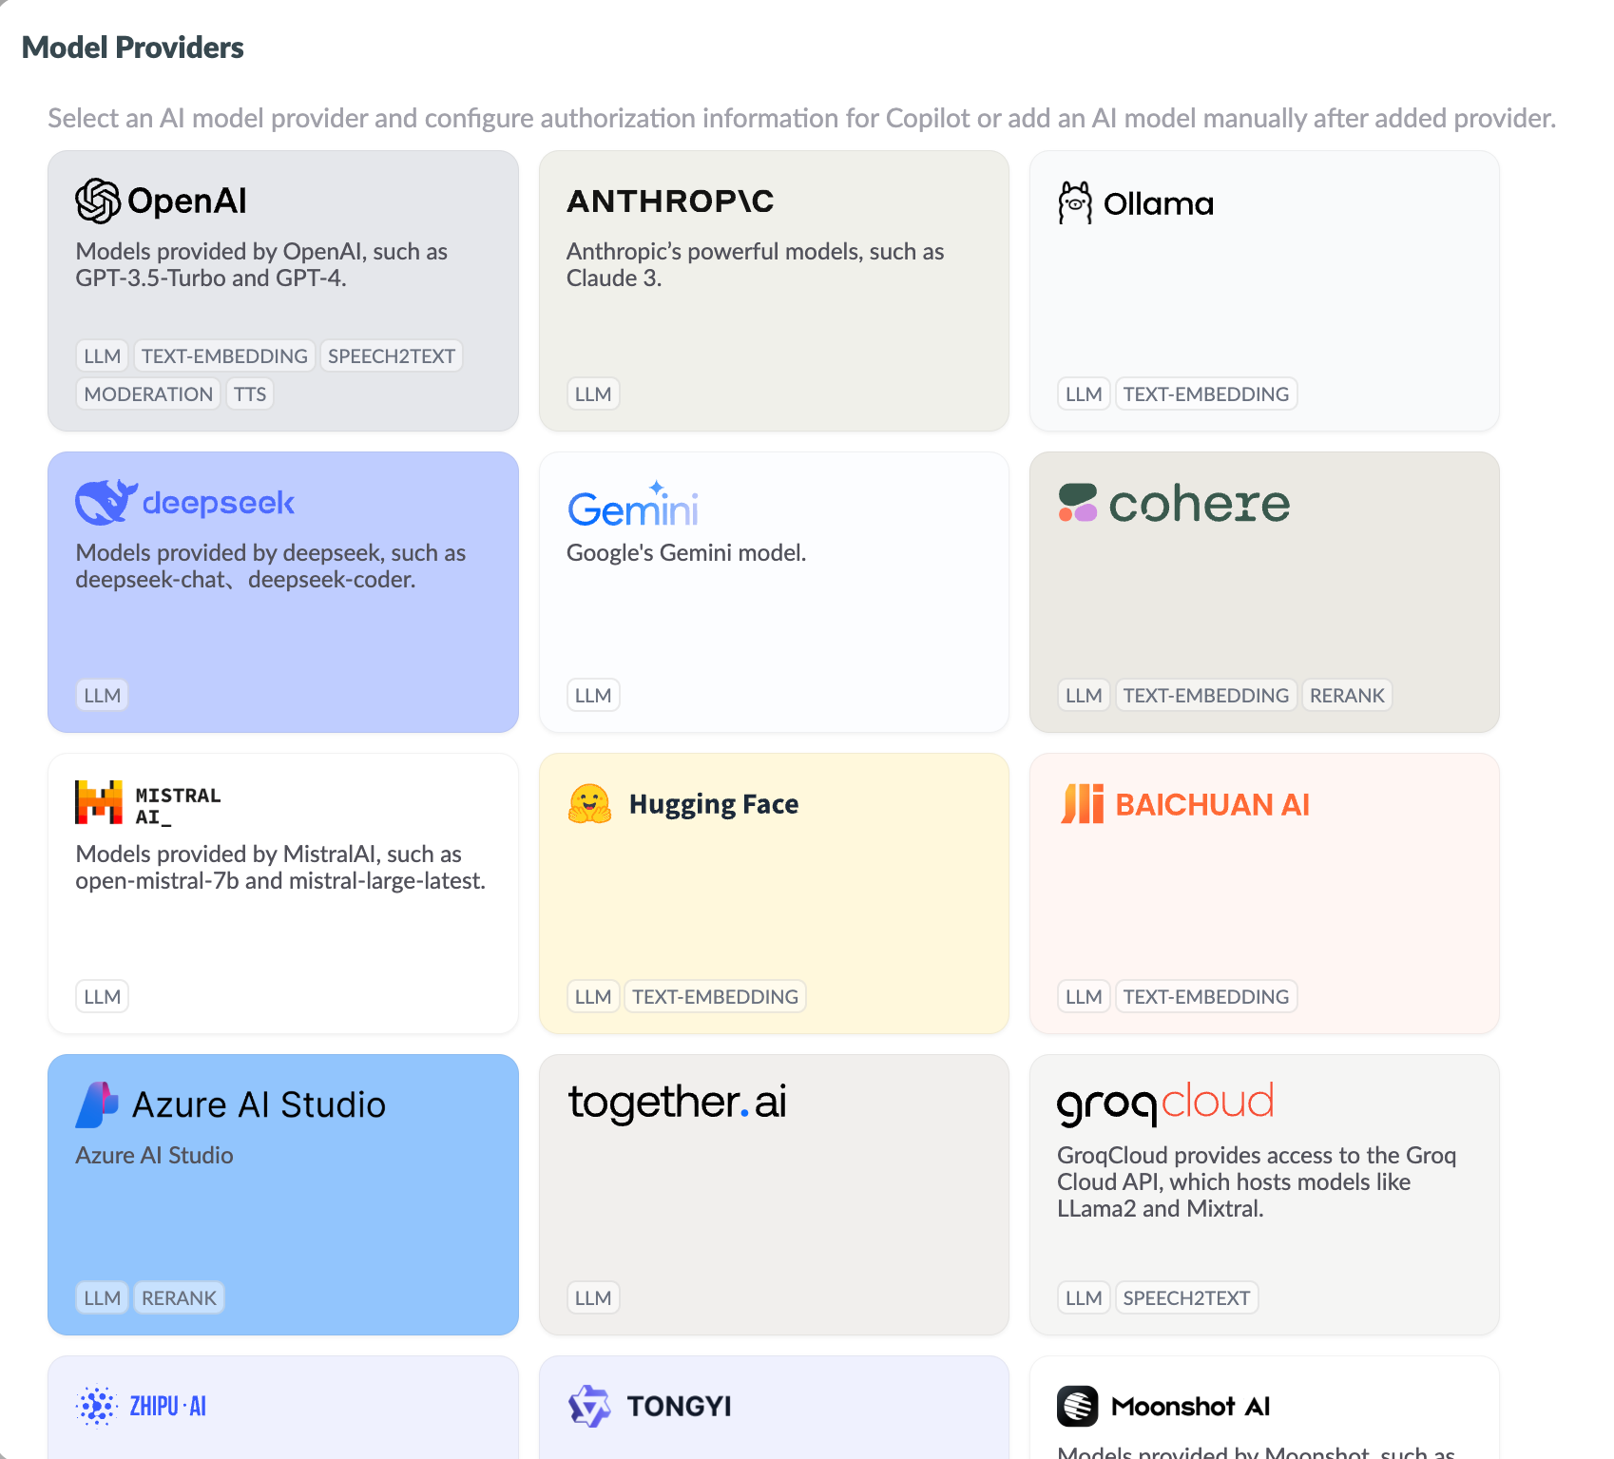Screen dimensions: 1614x1459
Task: Click the OpenAI logo icon
Action: click(x=97, y=200)
